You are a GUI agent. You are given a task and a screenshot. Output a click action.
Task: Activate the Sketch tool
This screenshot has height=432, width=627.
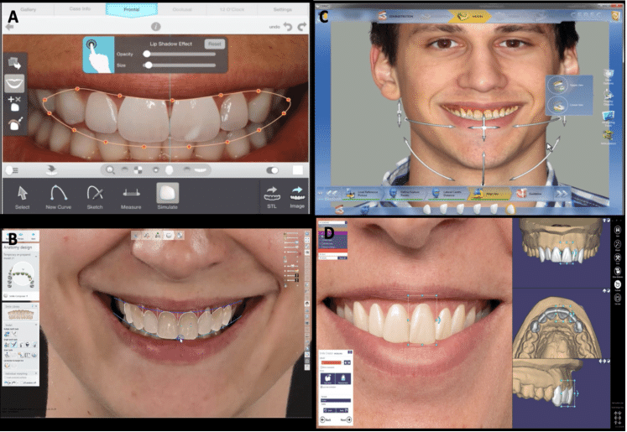point(93,195)
